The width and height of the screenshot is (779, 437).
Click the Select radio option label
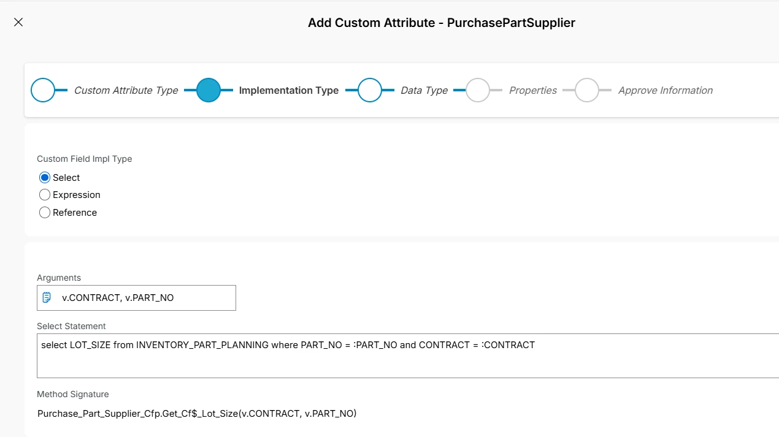tap(66, 178)
